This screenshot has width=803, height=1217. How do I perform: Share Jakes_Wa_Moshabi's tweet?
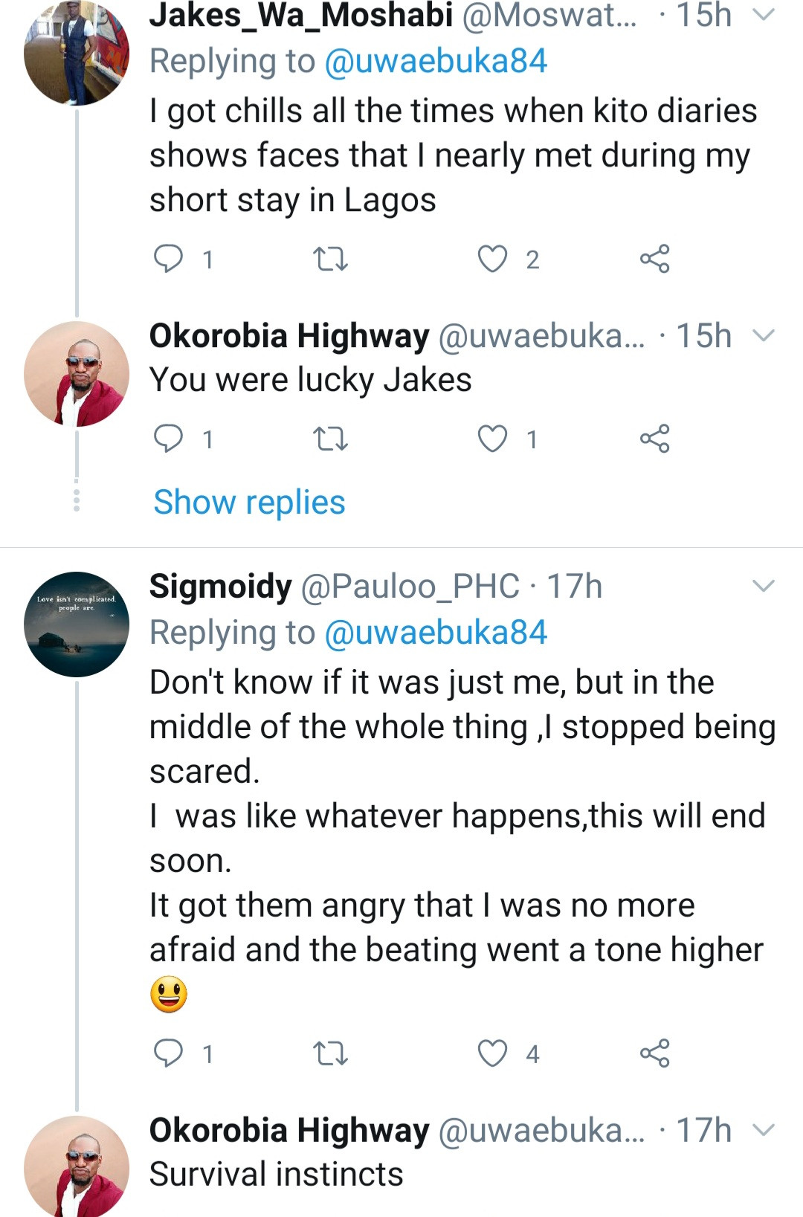(x=654, y=259)
